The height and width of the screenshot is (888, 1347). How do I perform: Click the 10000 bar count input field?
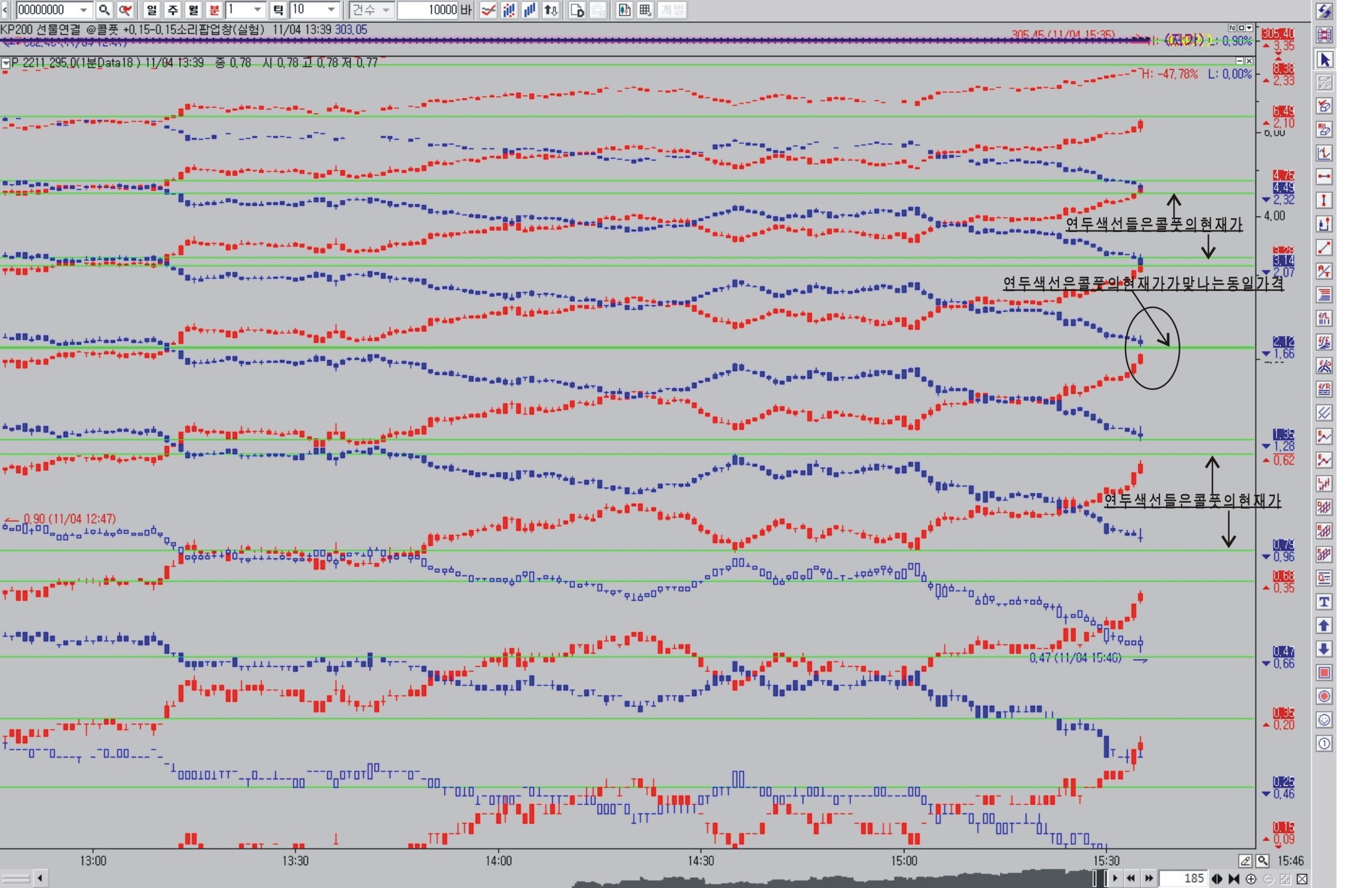[x=428, y=10]
